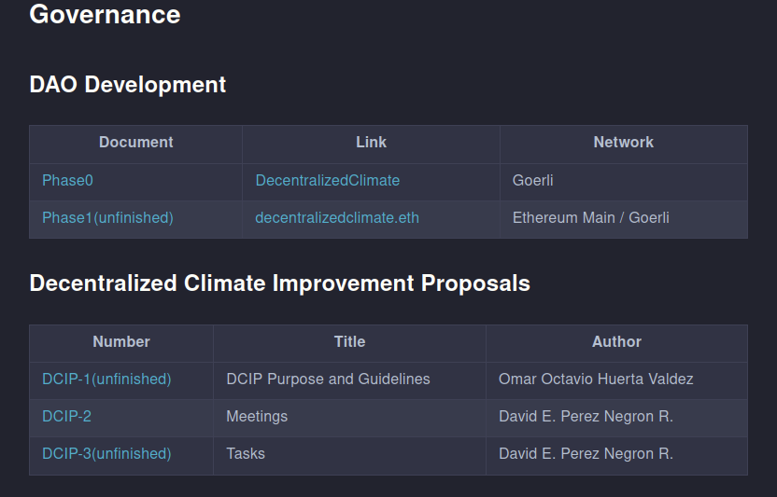Viewport: 777px width, 497px height.
Task: Click the Link column header
Action: (371, 143)
